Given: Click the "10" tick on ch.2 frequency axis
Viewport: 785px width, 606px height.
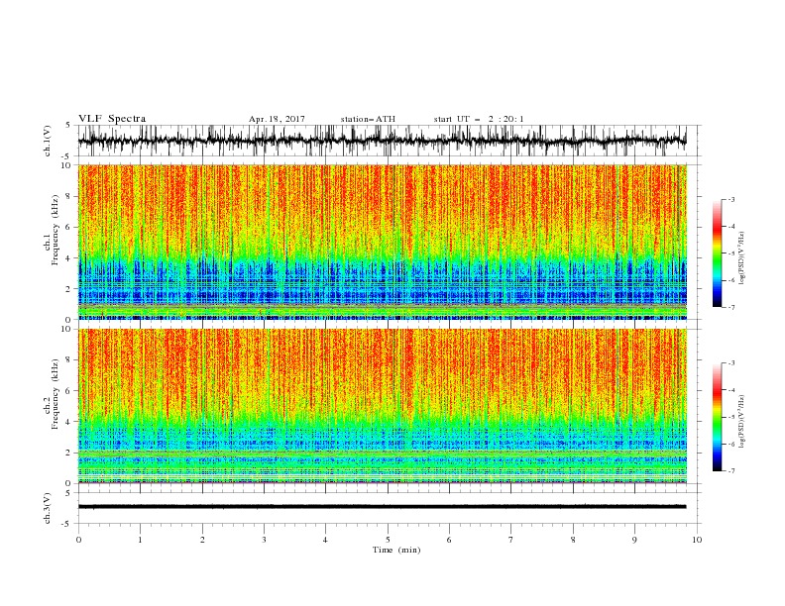Looking at the screenshot, I should pos(66,329).
